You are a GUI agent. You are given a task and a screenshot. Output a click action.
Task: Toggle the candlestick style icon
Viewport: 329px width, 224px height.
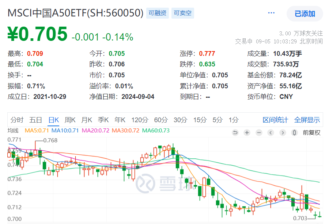294,132
